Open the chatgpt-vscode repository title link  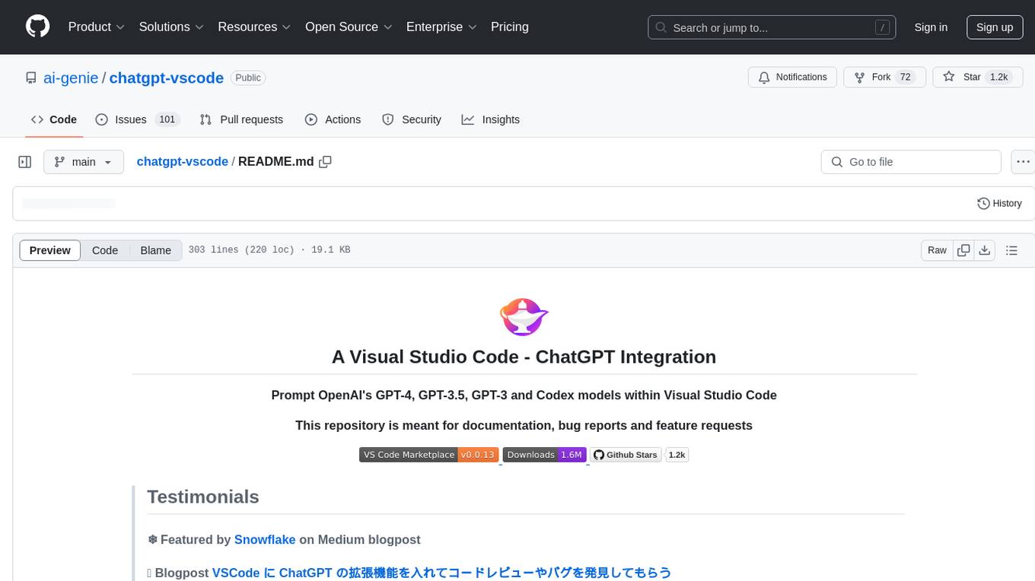[167, 78]
